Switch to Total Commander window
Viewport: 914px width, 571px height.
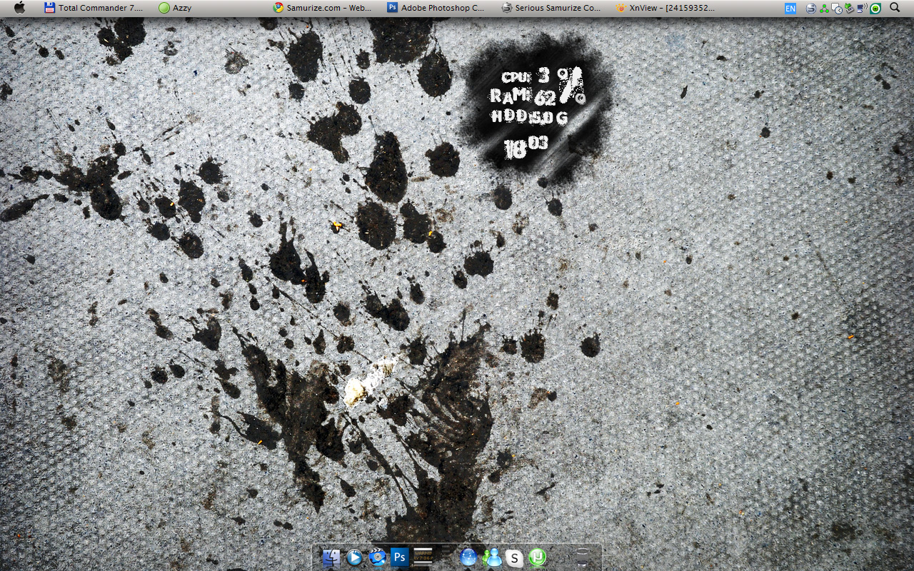94,8
